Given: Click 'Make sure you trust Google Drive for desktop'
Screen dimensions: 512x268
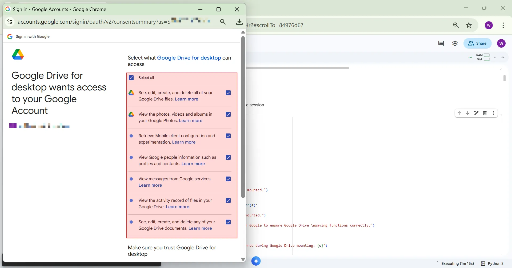Looking at the screenshot, I should [x=172, y=251].
